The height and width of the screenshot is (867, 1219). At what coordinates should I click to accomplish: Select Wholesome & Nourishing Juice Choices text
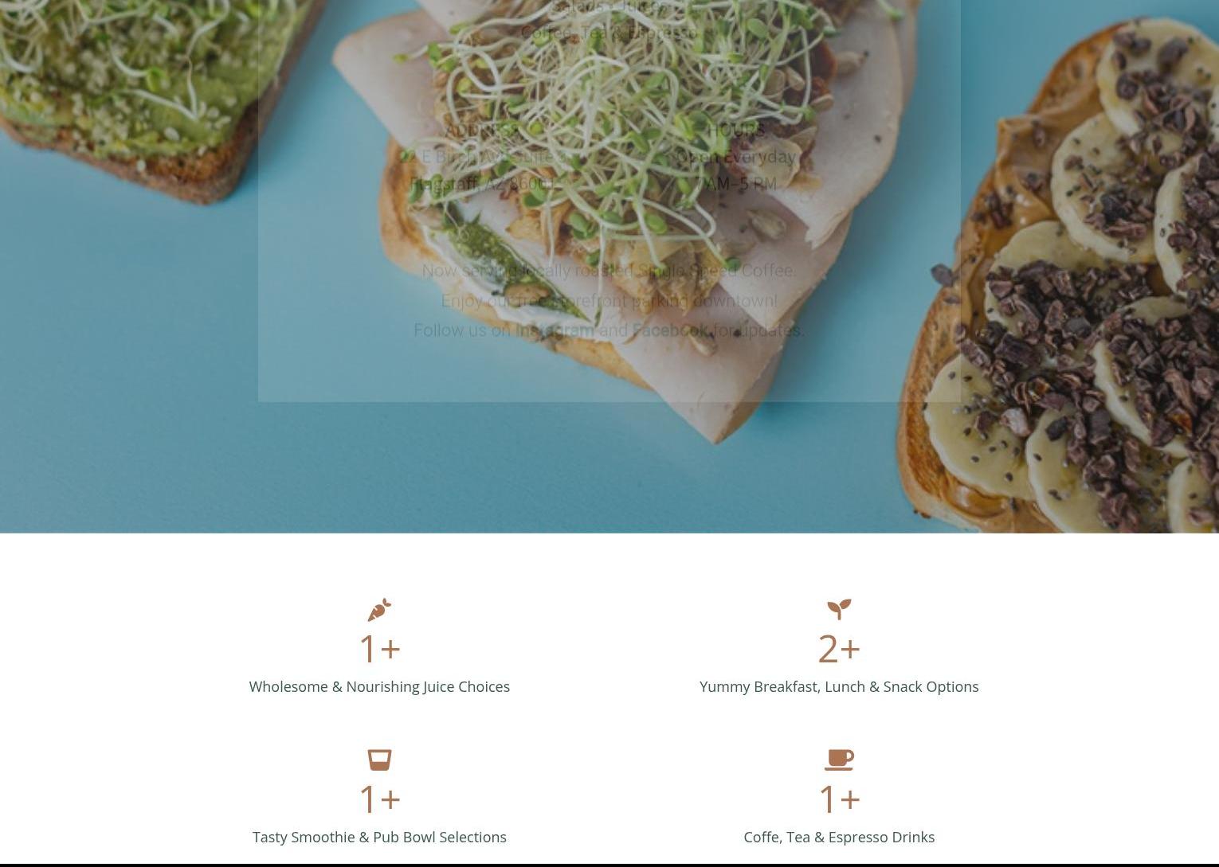pyautogui.click(x=379, y=686)
